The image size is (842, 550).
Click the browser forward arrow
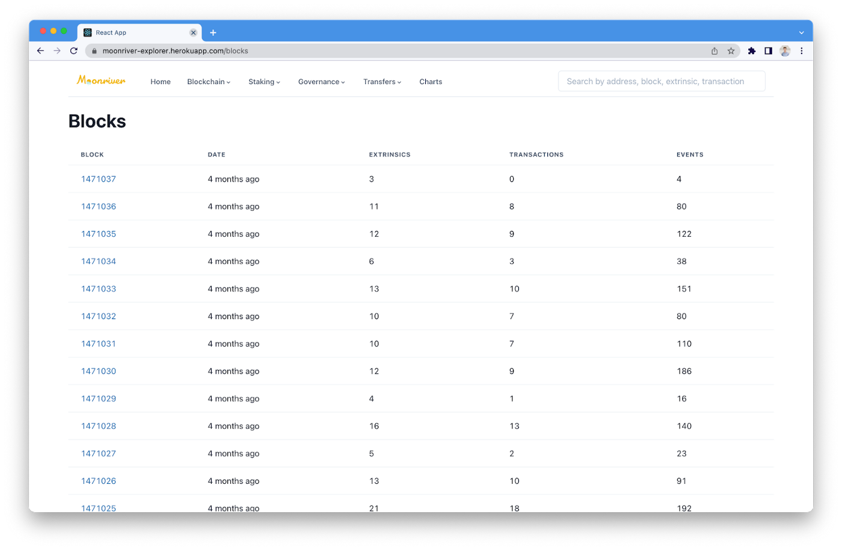tap(57, 51)
